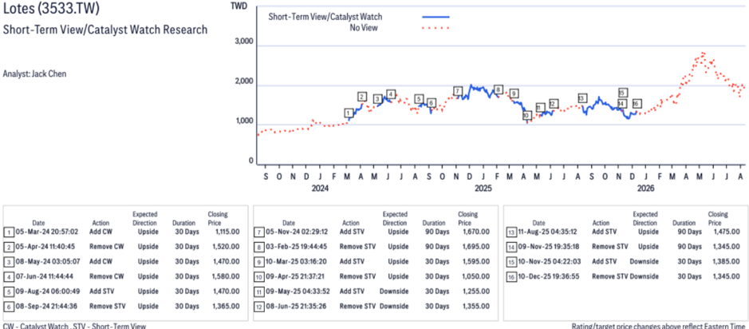
Task: Click numbered box 13 in the table
Action: [x=511, y=233]
